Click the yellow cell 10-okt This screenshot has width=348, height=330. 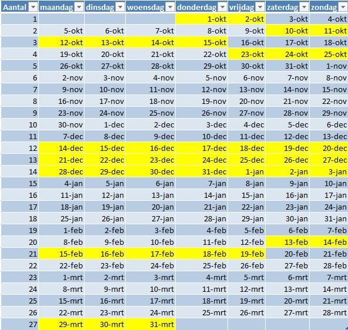click(x=287, y=31)
